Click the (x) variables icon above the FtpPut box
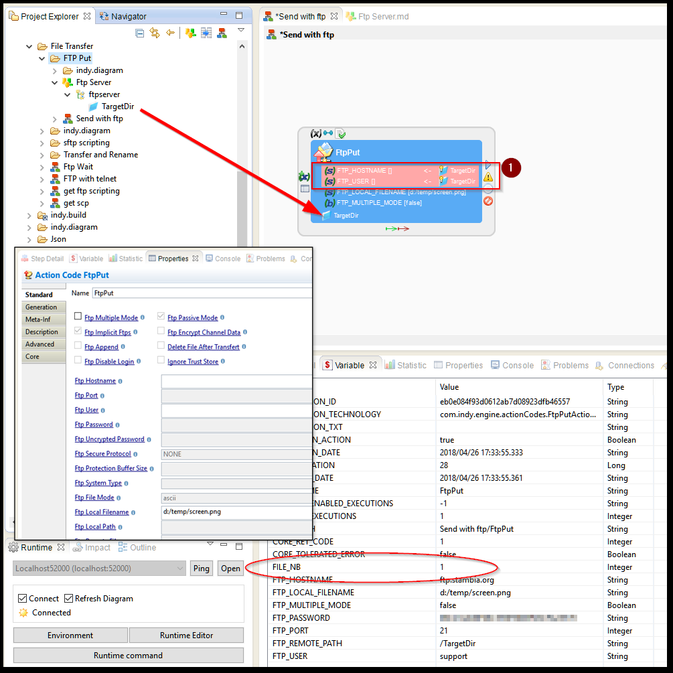 [315, 133]
